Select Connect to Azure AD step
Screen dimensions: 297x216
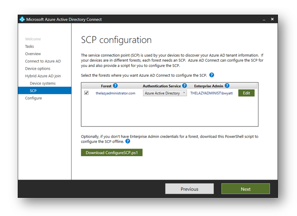click(x=43, y=61)
